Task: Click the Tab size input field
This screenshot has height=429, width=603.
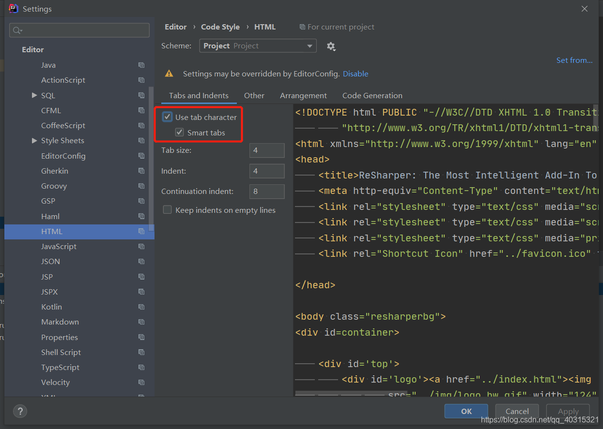Action: [x=267, y=150]
